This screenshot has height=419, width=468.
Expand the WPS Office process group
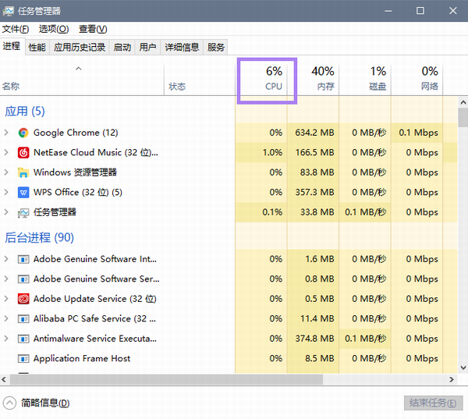(6, 192)
